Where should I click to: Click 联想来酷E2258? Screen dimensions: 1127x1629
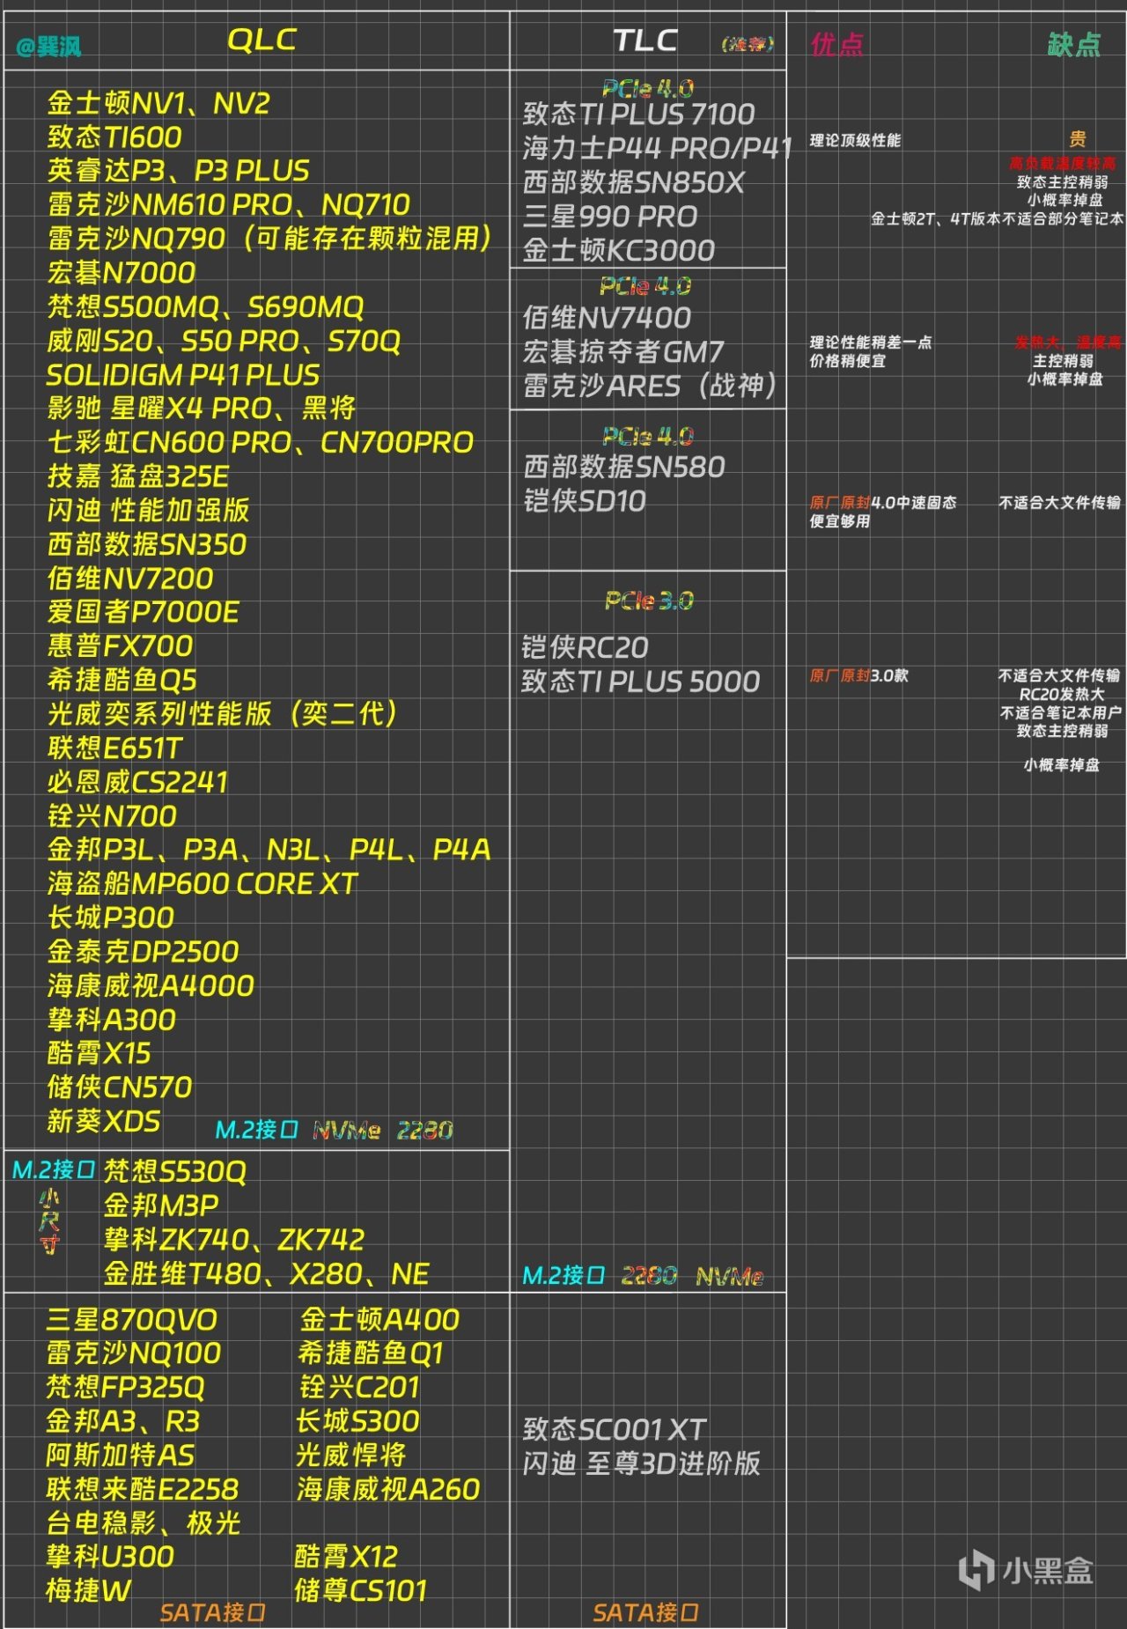coord(142,1489)
